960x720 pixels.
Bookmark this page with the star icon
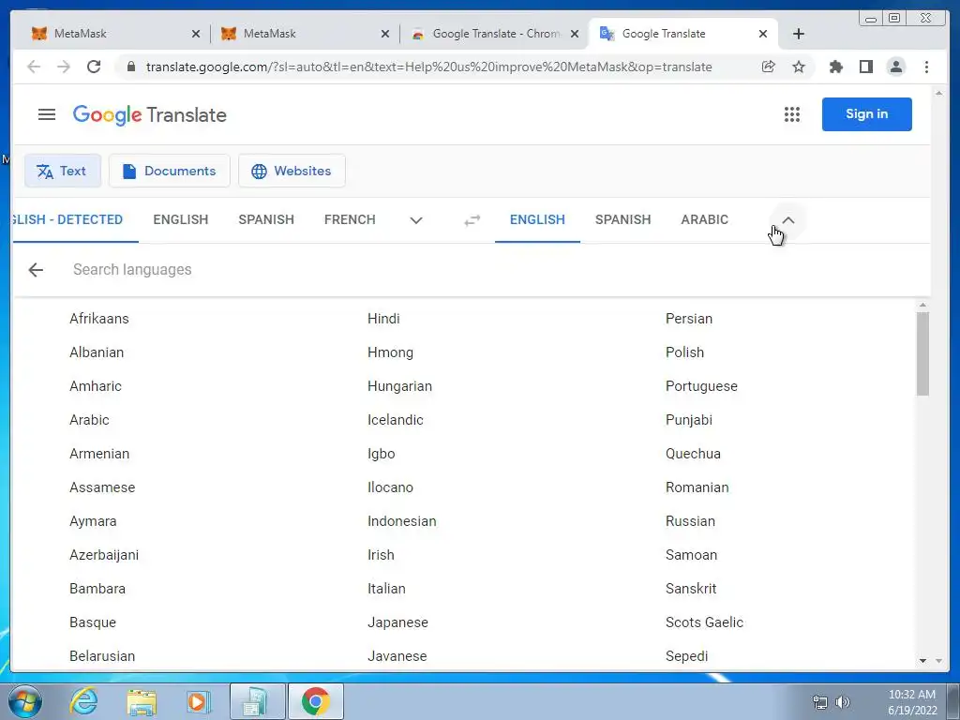(x=799, y=67)
